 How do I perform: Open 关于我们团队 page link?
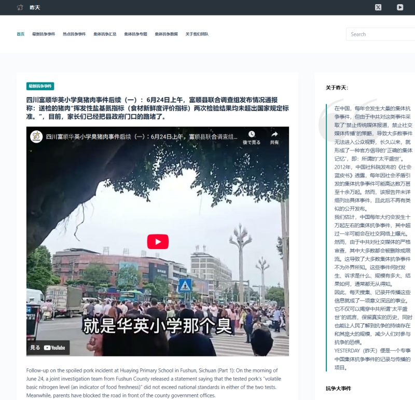[197, 34]
